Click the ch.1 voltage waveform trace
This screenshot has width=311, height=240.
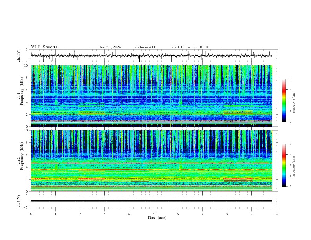[151, 55]
